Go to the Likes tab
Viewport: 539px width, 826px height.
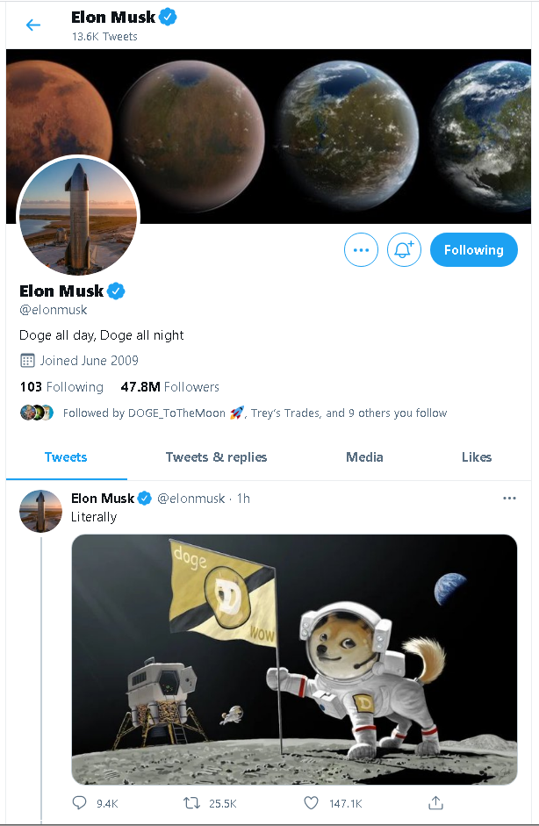[x=477, y=457]
